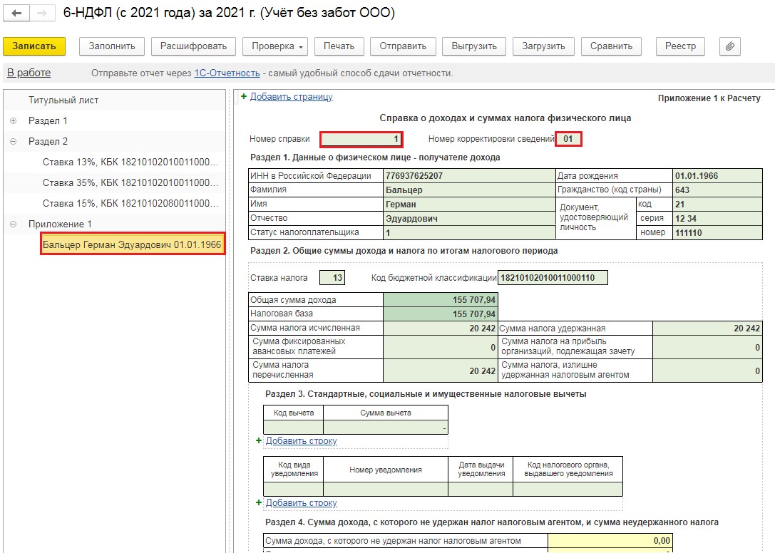
Task: Click the Статус налогоплательщика value field
Action: pyautogui.click(x=469, y=233)
